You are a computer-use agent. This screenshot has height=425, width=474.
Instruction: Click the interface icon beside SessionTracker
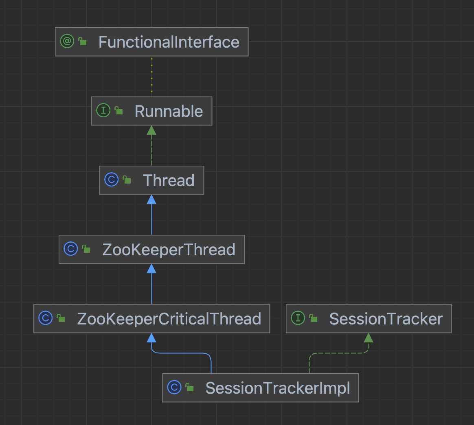pyautogui.click(x=298, y=318)
